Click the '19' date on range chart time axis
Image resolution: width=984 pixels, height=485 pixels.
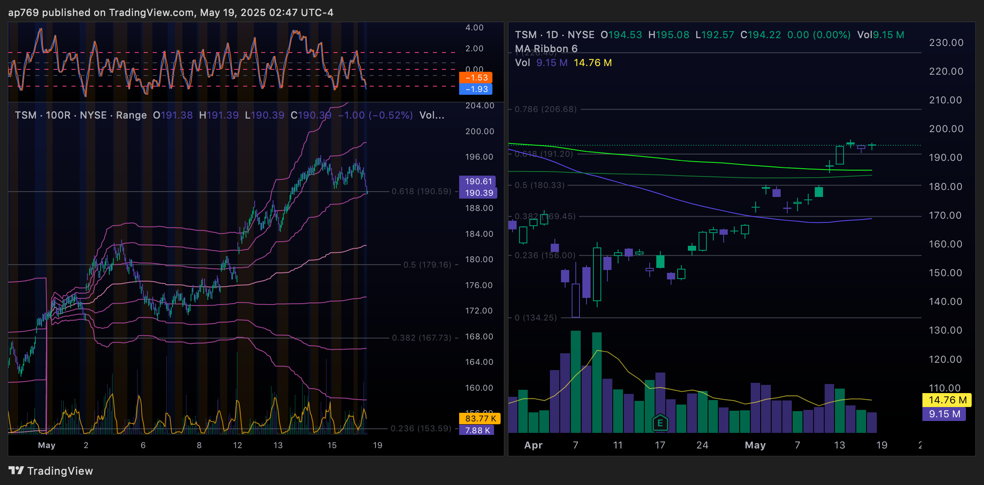click(x=377, y=445)
